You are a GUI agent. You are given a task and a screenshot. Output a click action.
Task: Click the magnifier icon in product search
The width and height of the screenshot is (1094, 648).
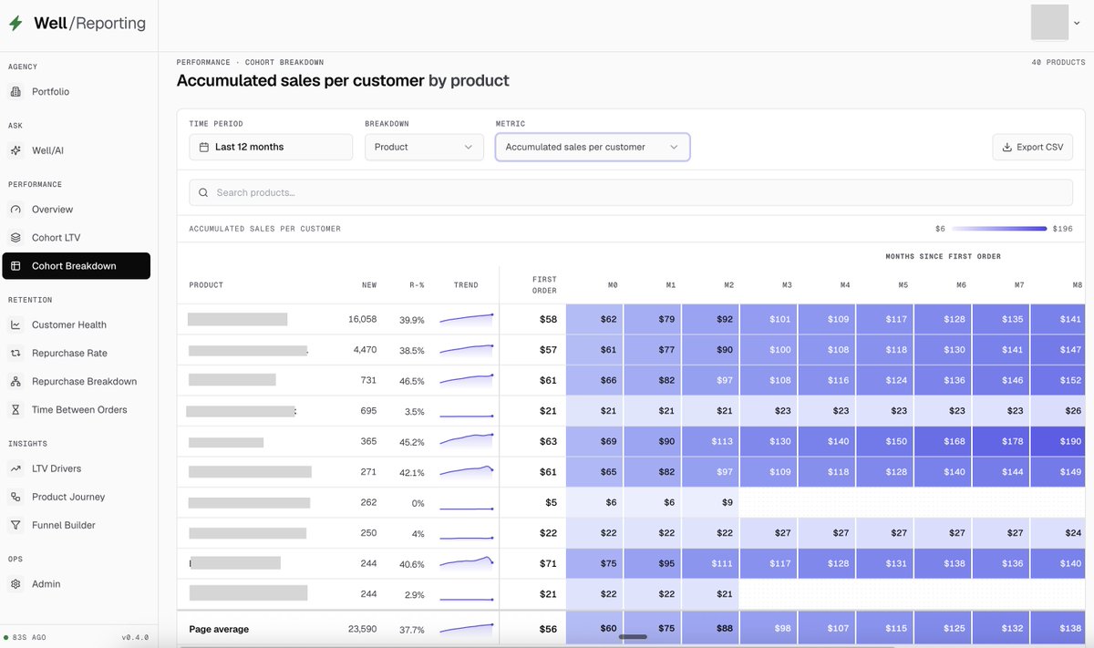pyautogui.click(x=204, y=192)
